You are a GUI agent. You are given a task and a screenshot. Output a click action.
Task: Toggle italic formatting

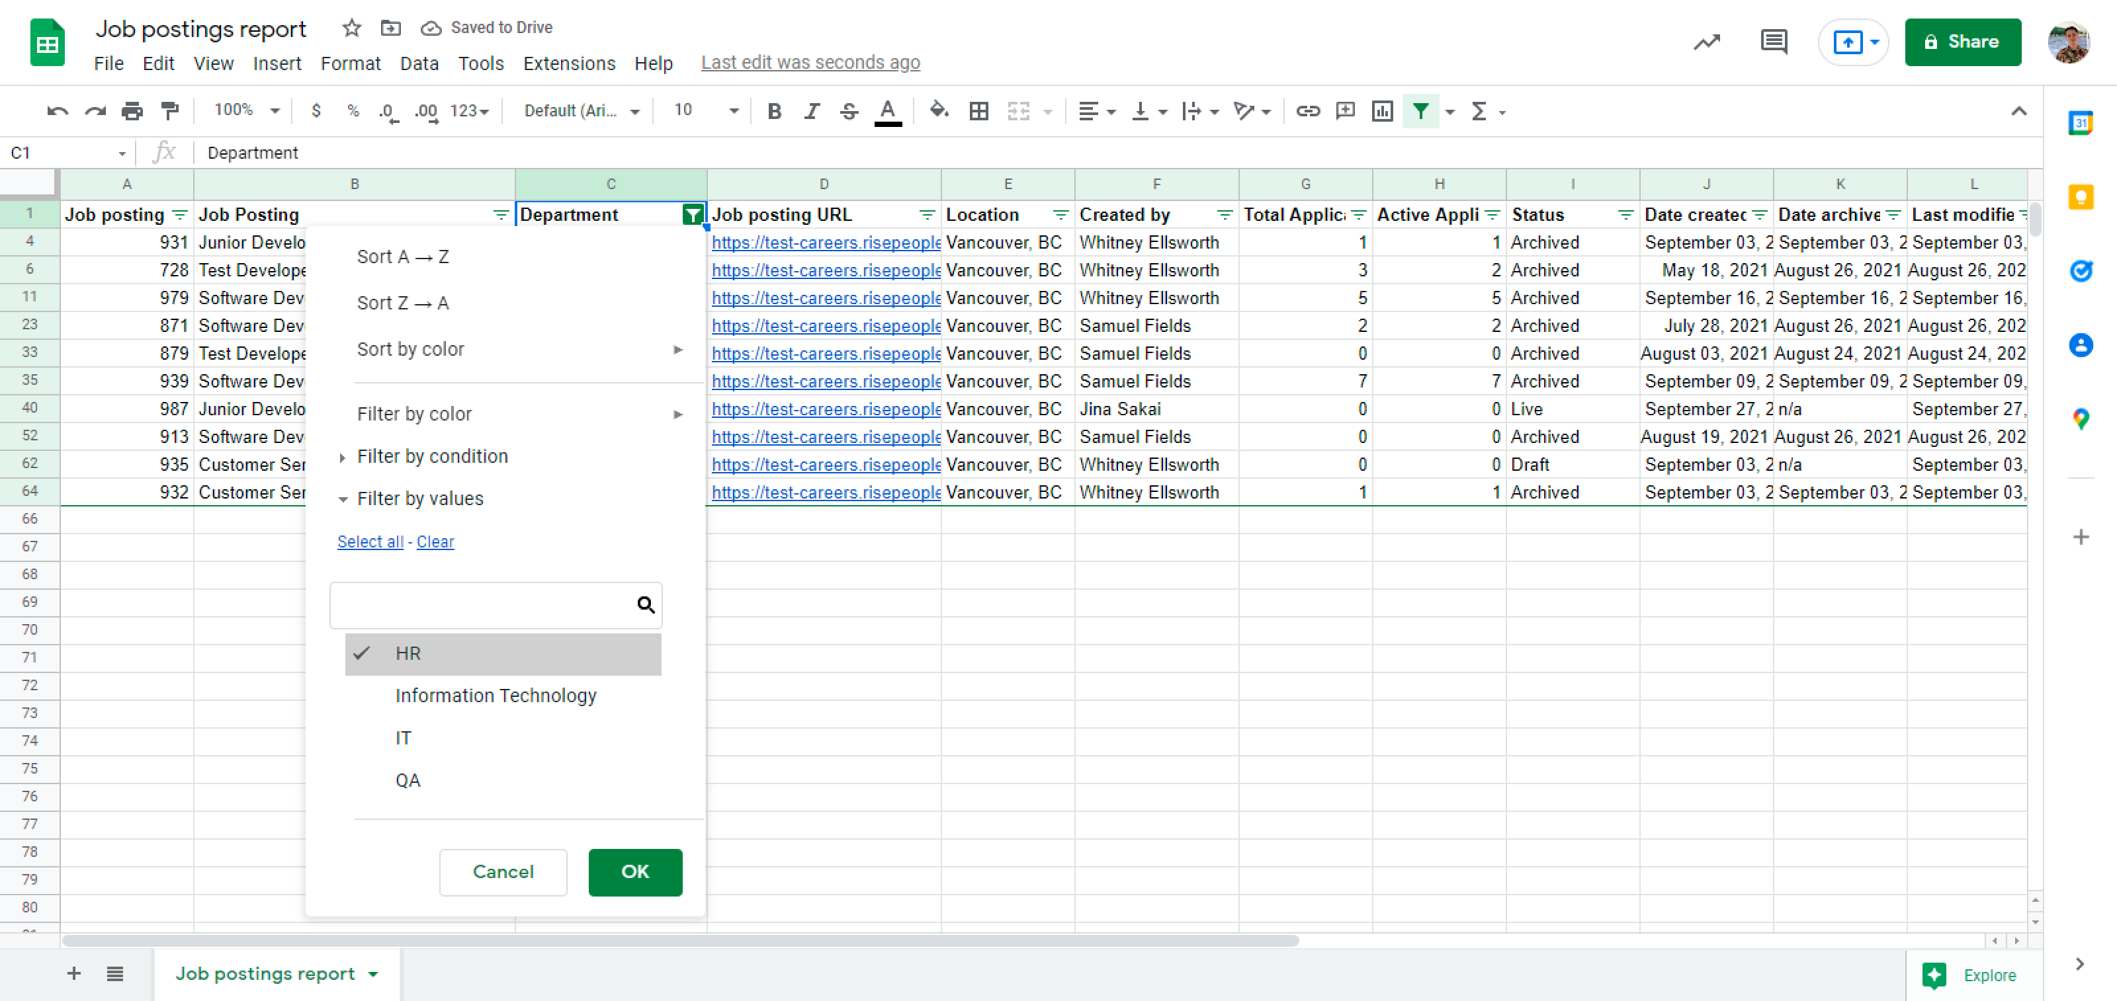point(812,111)
